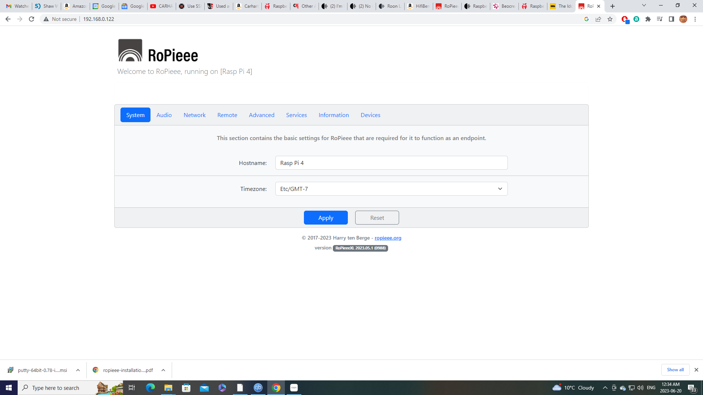This screenshot has width=703, height=395.
Task: Click the RoPieee logo image
Action: [x=130, y=50]
